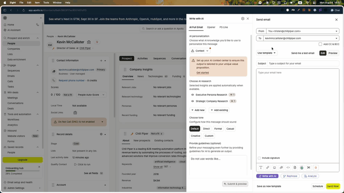Click the Apollo logo in sidebar
Image resolution: width=344 pixels, height=193 pixels.
coord(5,18)
